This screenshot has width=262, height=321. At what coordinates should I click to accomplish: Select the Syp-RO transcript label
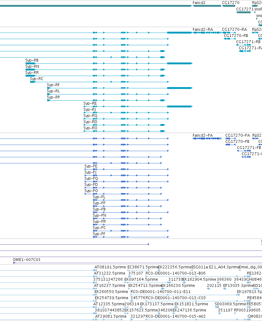90,128
